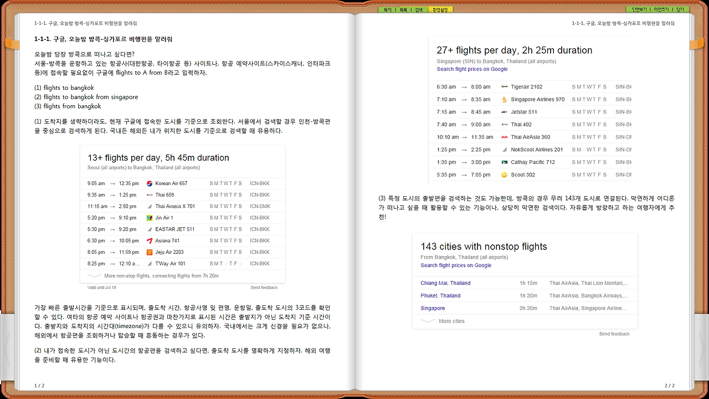Click the Asiana airline logo

(x=150, y=241)
